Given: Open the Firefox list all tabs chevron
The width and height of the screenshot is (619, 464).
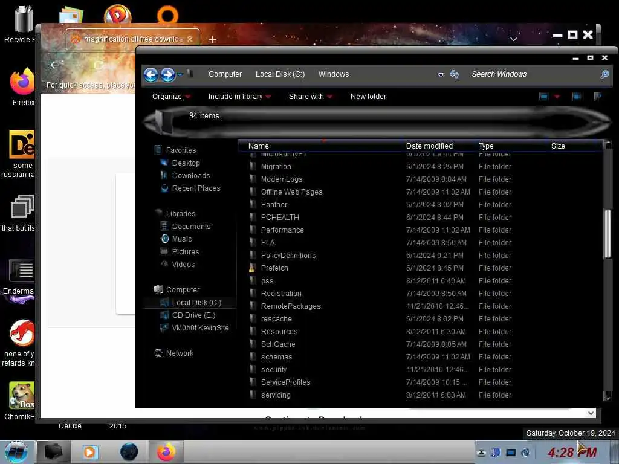Looking at the screenshot, I should point(514,39).
